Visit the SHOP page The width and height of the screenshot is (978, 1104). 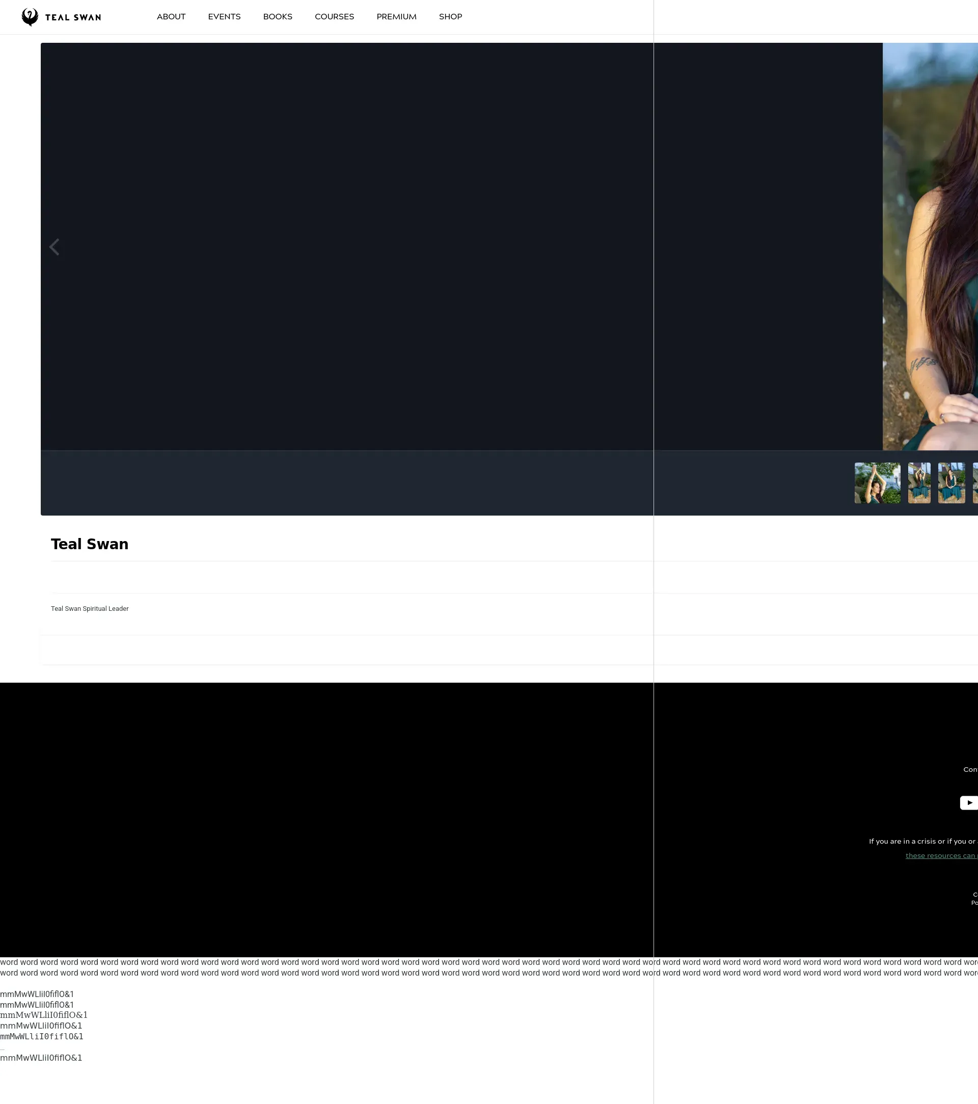tap(450, 17)
